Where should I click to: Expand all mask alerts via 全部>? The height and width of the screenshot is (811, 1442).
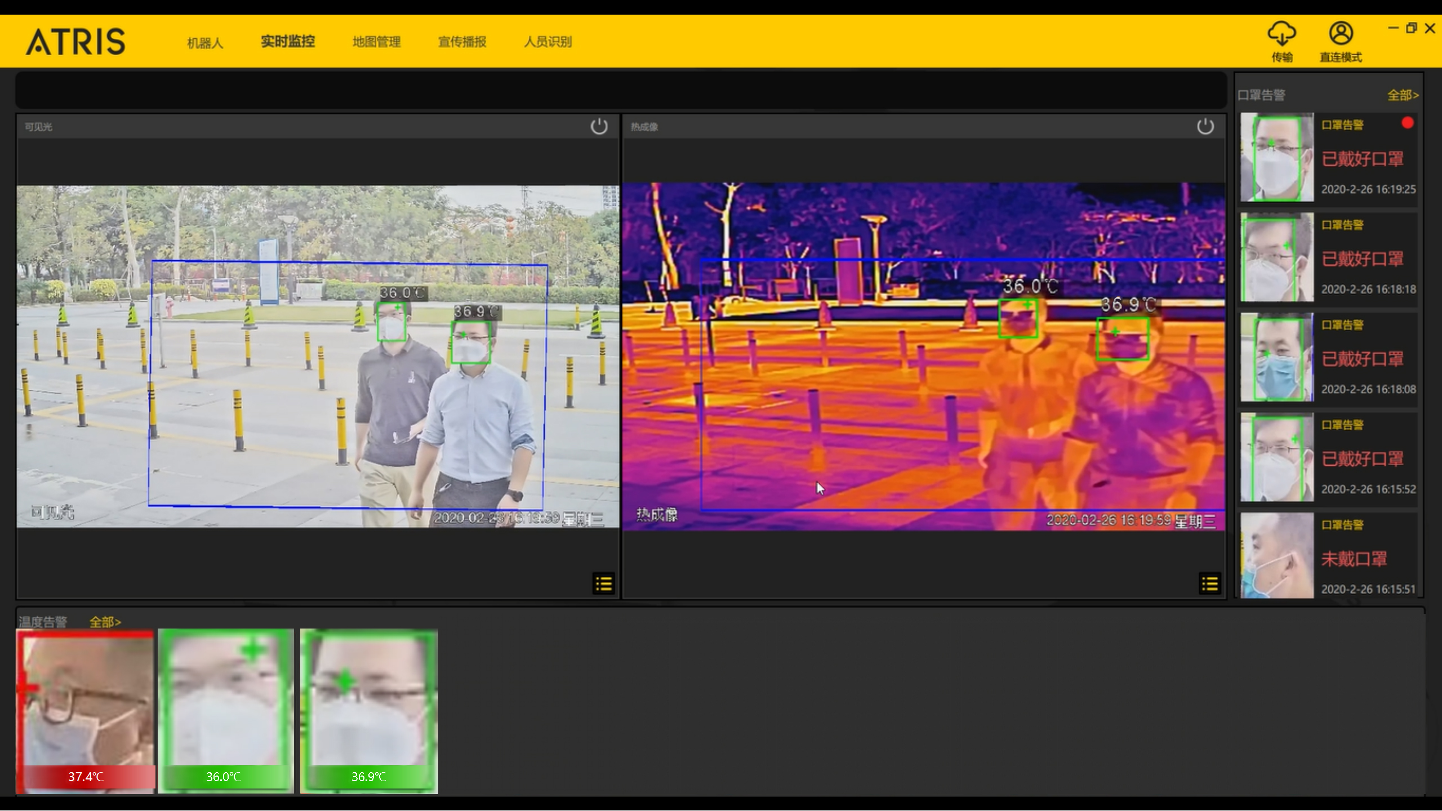coord(1402,95)
